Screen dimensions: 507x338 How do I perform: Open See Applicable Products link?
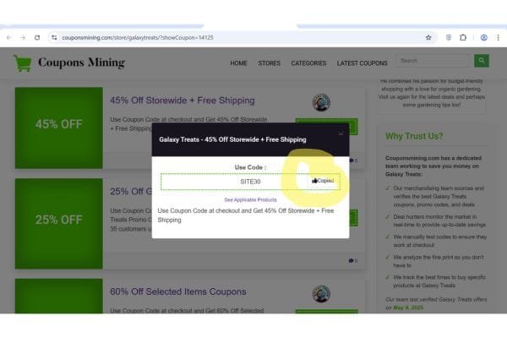pos(250,200)
